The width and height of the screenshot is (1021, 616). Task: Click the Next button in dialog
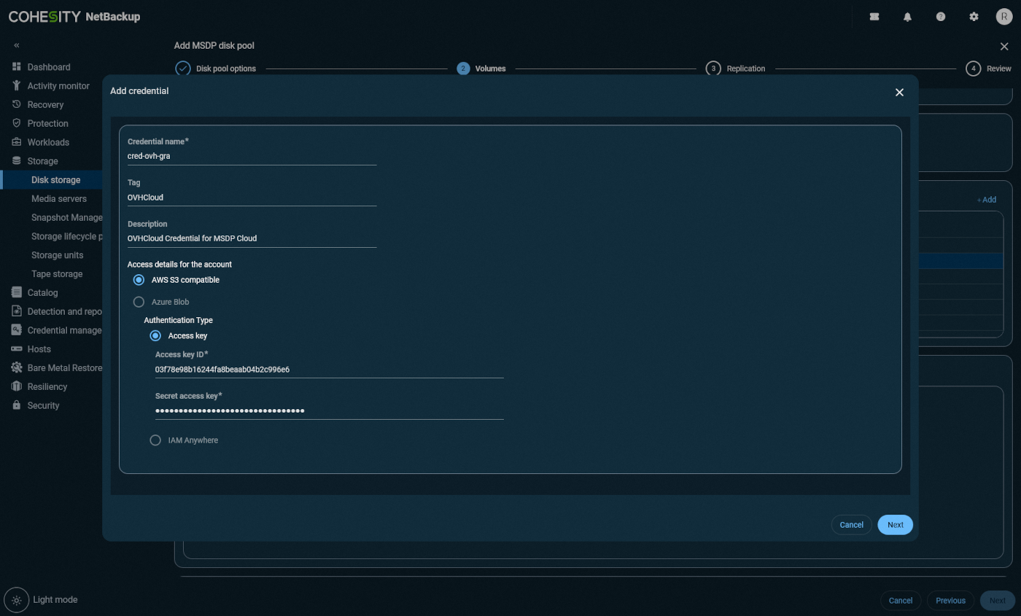pyautogui.click(x=895, y=524)
